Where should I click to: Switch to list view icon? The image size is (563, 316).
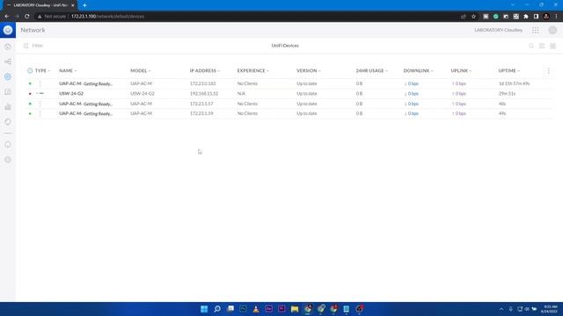pos(542,46)
